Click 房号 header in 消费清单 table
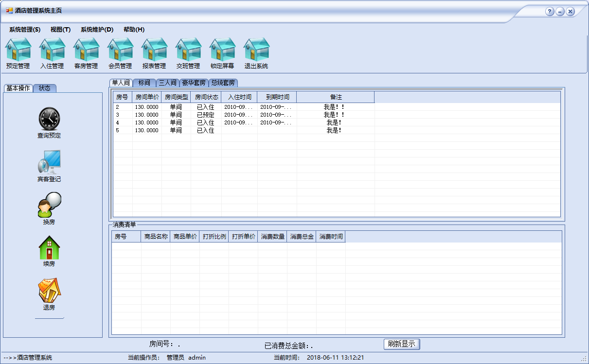This screenshot has height=364, width=589. (126, 237)
